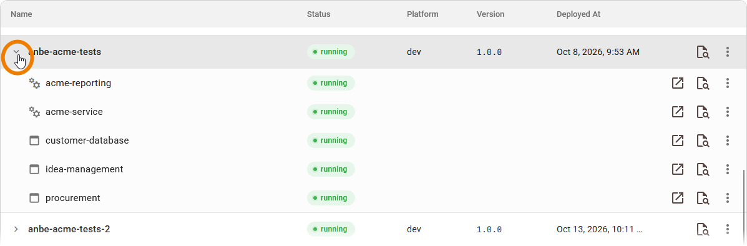747x246 pixels.
Task: Click the running status badge of anbe-acme-tests-2
Action: pos(331,229)
